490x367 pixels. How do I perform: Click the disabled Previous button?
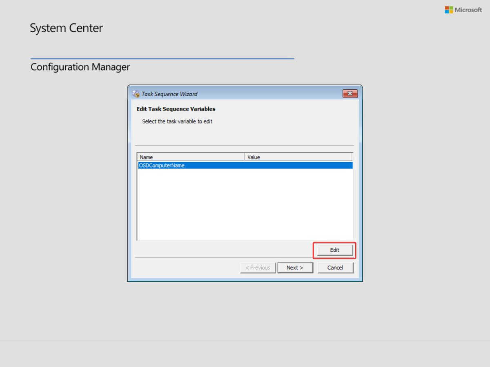click(x=258, y=268)
